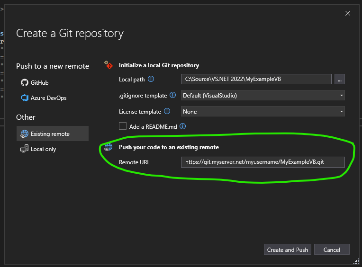Switch to the Local only option

[x=44, y=149]
